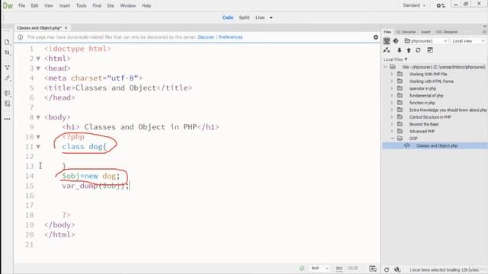488x274 pixels.
Task: Click the Put files up arrow icon
Action: (409, 50)
